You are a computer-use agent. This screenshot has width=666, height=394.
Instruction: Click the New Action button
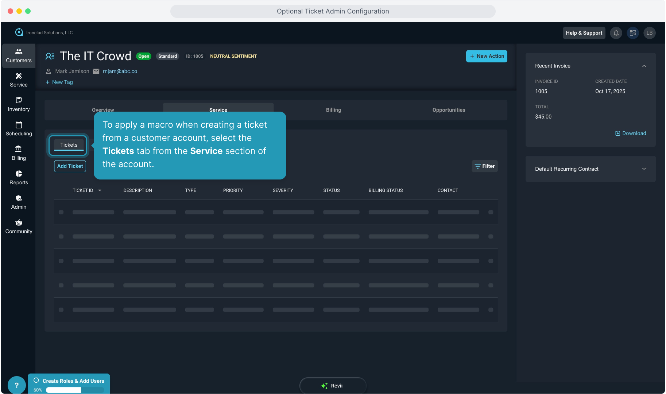click(487, 56)
